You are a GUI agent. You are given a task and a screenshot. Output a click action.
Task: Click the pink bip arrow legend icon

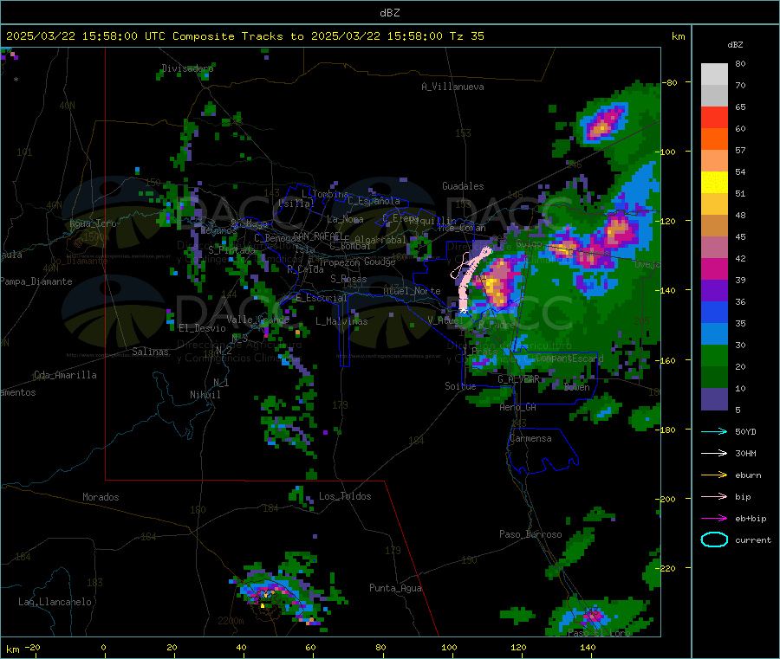coord(714,496)
